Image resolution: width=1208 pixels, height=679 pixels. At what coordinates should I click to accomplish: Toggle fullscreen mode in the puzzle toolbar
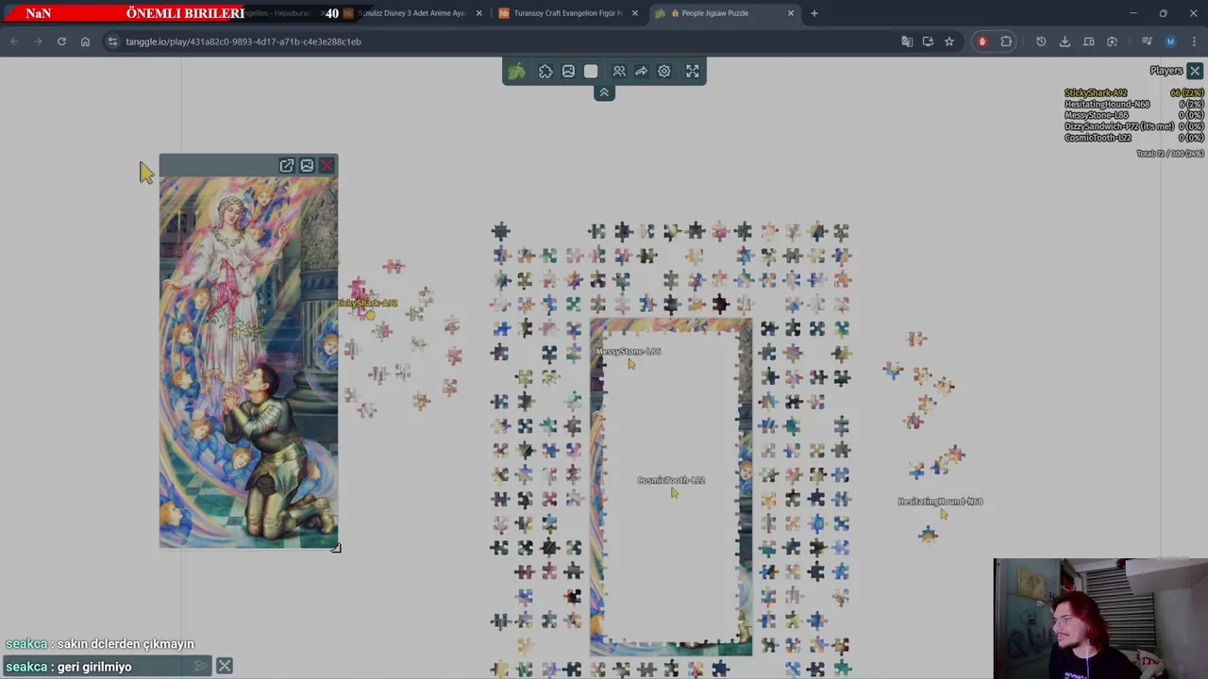[x=693, y=72]
